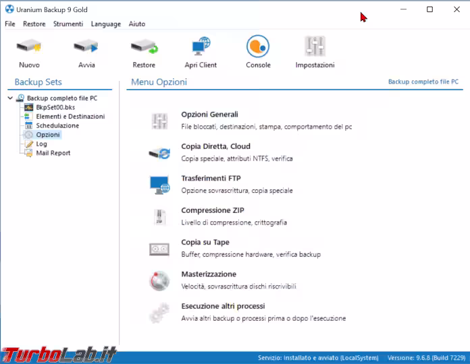Collapse the Backup completo file PC node
Image resolution: width=470 pixels, height=364 pixels.
[10, 98]
